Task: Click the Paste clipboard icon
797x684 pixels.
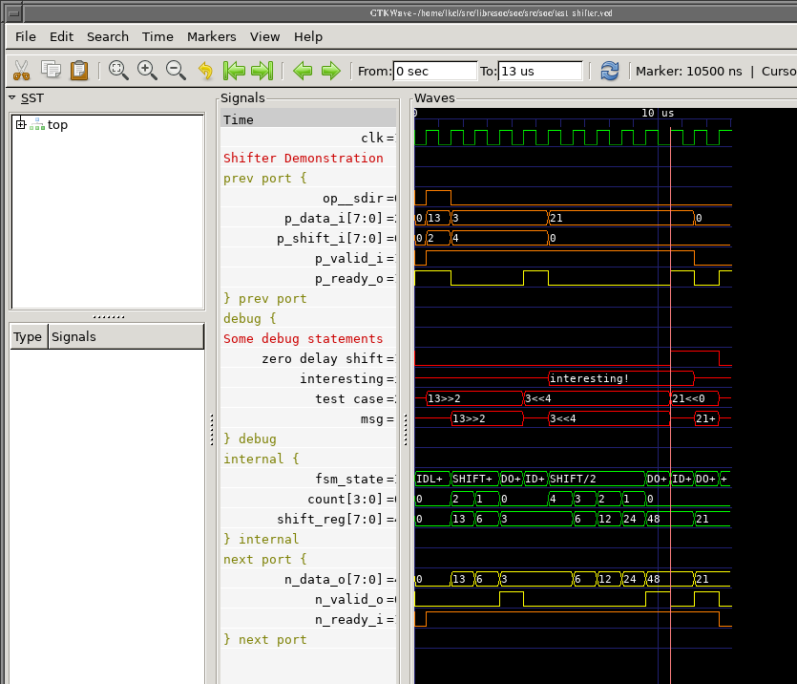Action: (79, 71)
